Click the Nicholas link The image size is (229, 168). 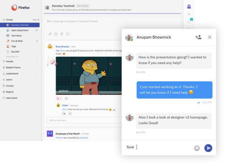tap(84, 138)
